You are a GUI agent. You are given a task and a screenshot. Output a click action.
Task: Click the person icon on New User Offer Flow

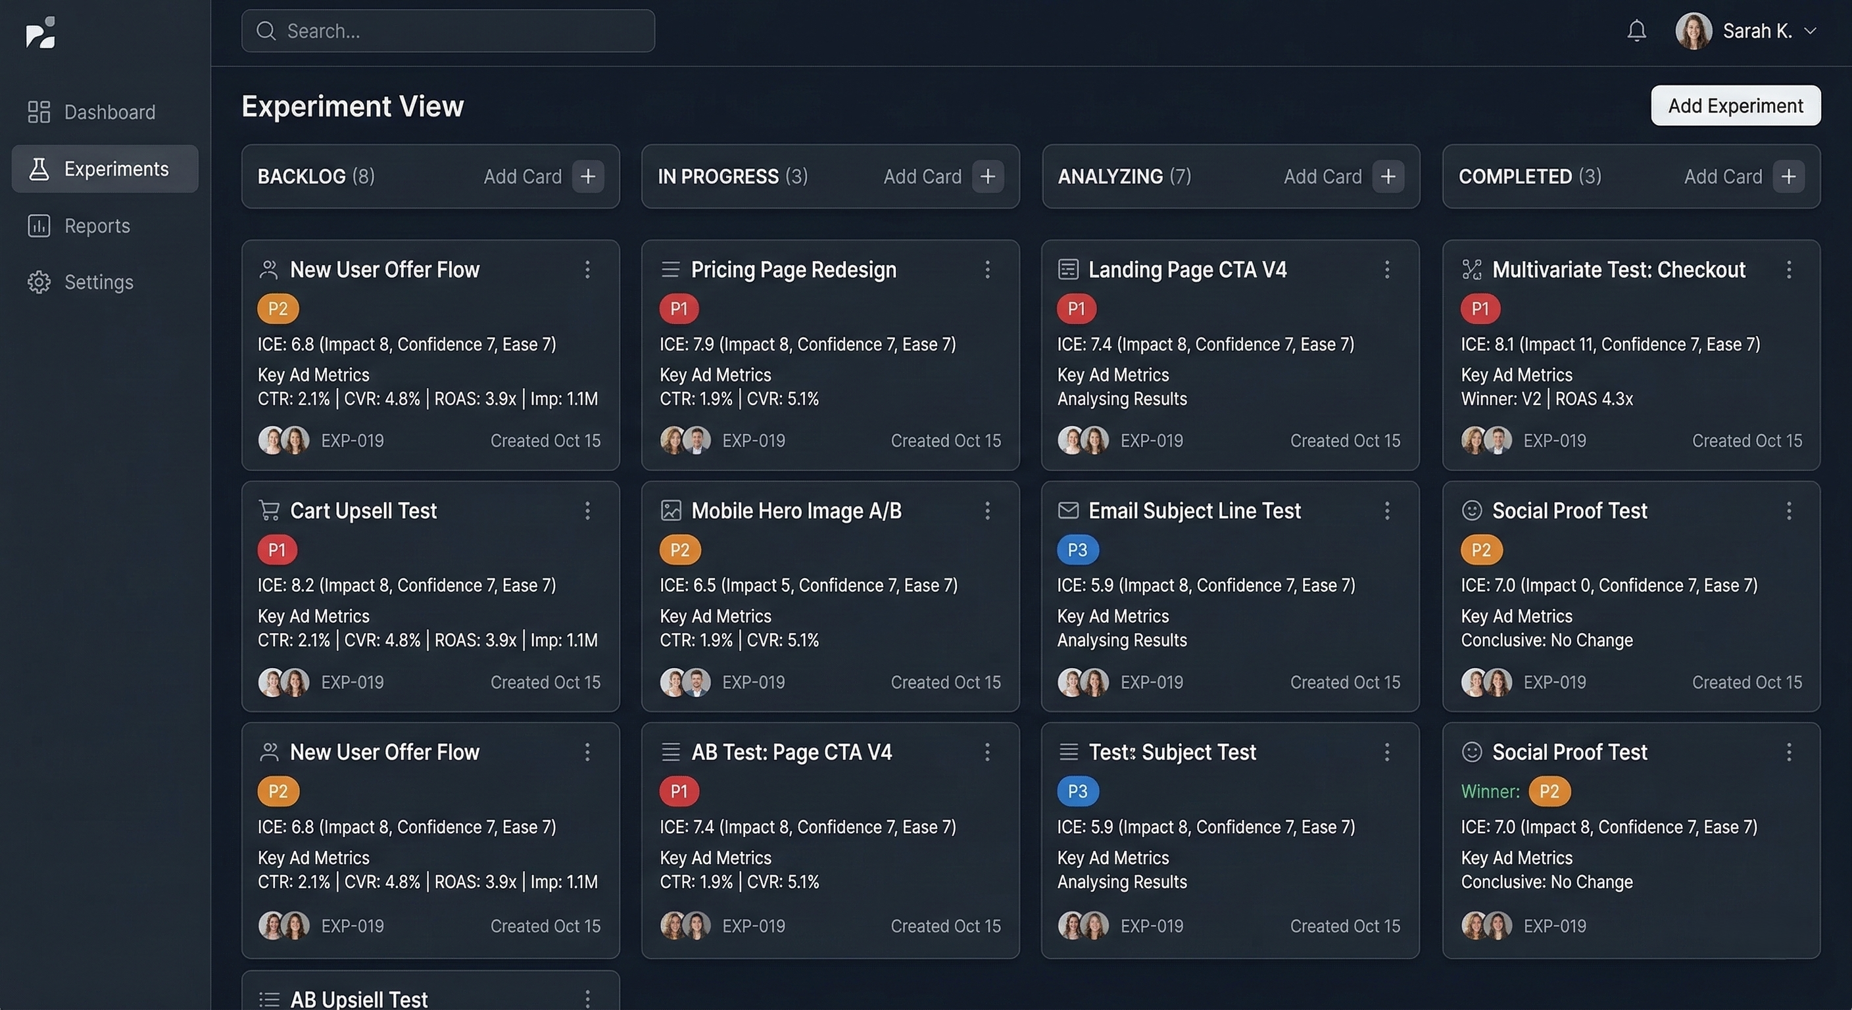coord(269,270)
